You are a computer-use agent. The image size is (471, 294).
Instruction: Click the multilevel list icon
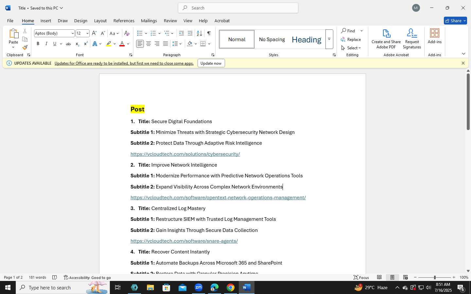pyautogui.click(x=166, y=33)
